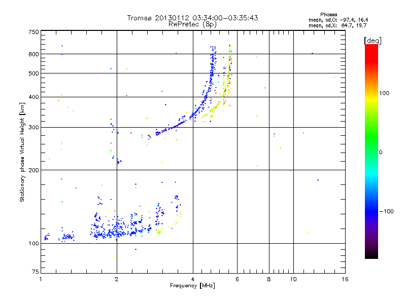Click the mean sd X statistics line
This screenshot has width=406, height=304.
[x=337, y=25]
